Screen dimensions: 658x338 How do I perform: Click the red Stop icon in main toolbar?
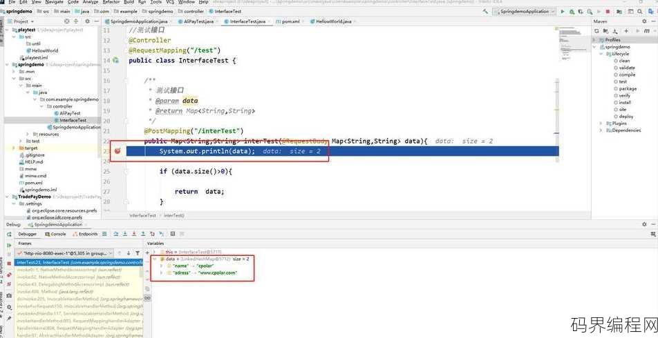coord(608,12)
